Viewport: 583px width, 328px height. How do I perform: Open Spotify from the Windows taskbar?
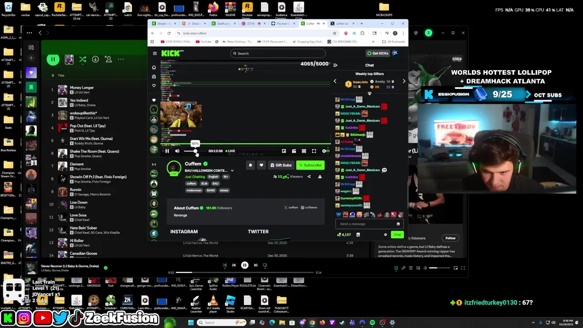click(x=372, y=323)
